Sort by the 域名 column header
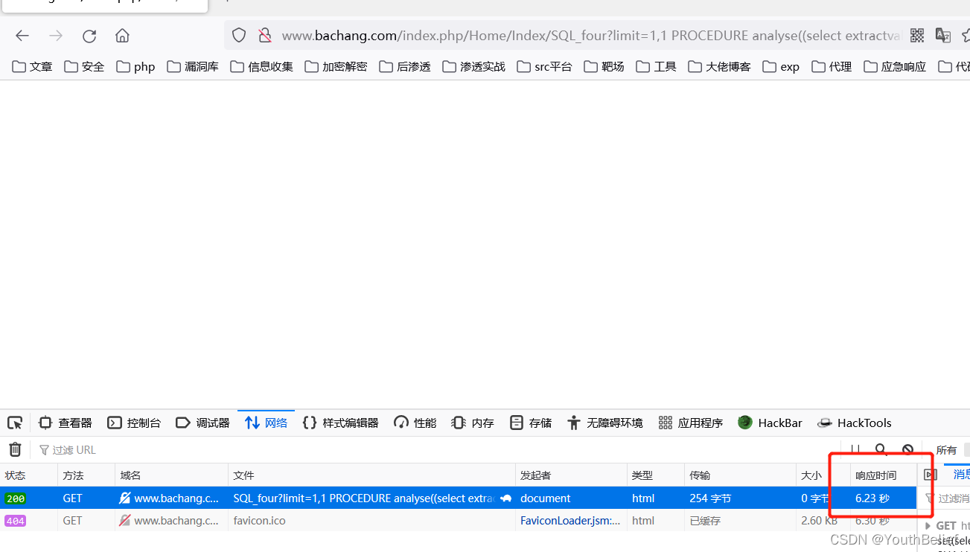 [x=171, y=475]
